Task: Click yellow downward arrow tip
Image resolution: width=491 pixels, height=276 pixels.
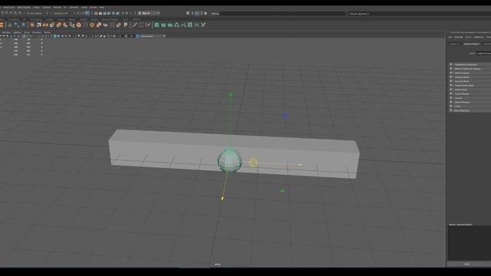Action: click(x=222, y=199)
